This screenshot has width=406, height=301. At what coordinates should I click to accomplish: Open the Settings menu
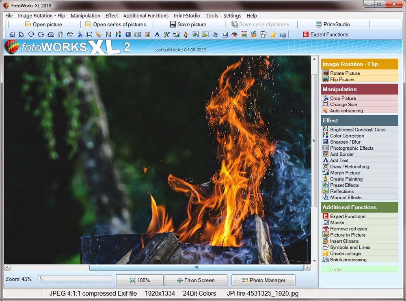tap(232, 15)
